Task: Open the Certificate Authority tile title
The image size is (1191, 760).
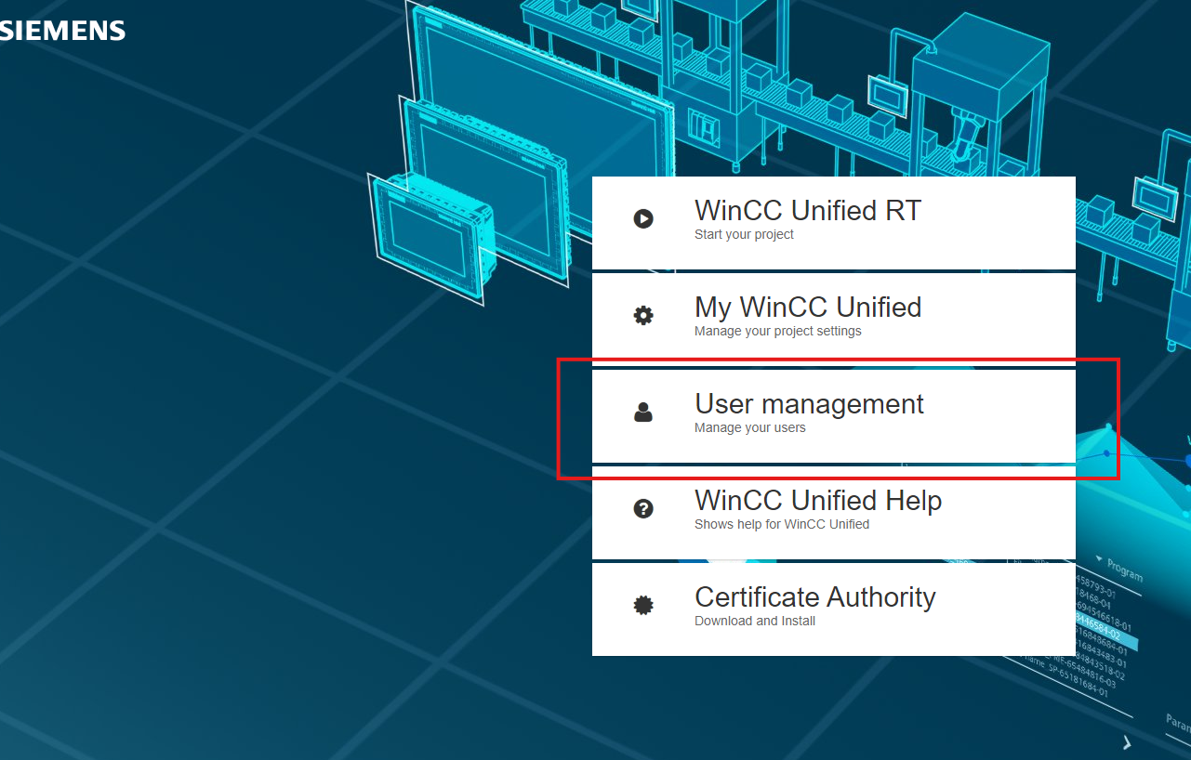Action: tap(815, 596)
